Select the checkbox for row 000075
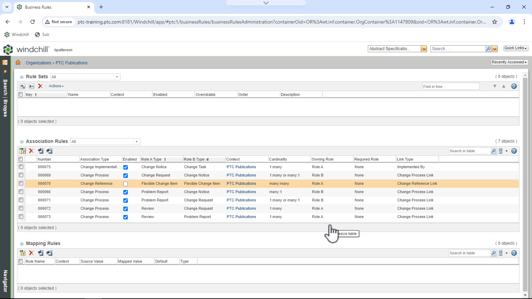 tap(21, 167)
